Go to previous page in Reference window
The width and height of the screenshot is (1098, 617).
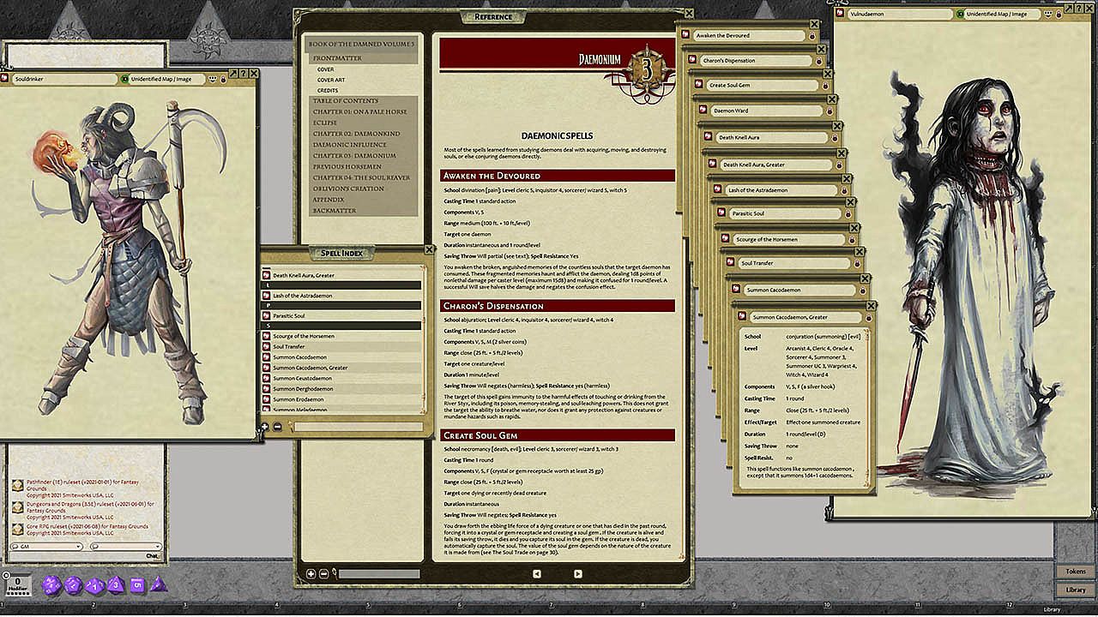coord(537,573)
